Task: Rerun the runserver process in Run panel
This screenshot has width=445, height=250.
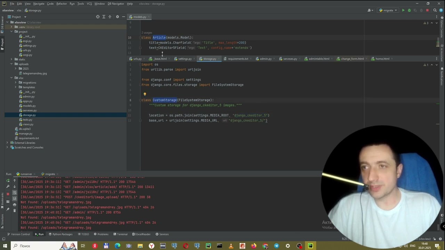Action: 8,181
